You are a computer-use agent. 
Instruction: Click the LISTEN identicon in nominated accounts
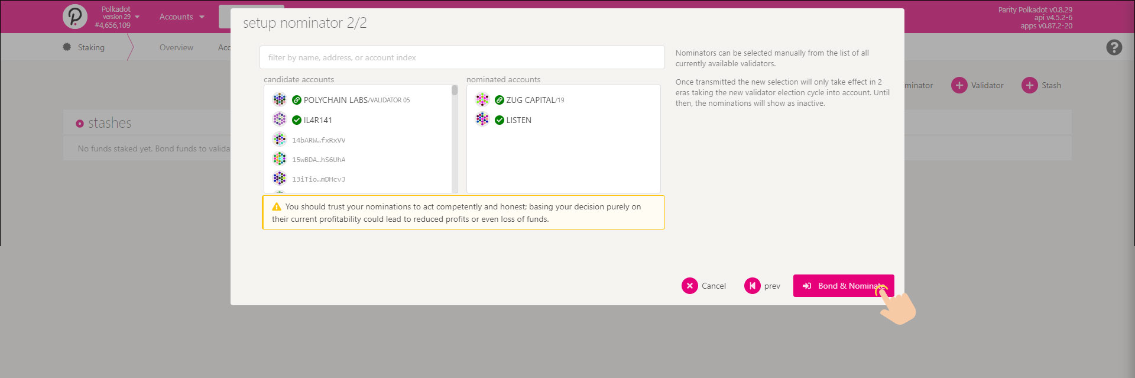(x=482, y=119)
